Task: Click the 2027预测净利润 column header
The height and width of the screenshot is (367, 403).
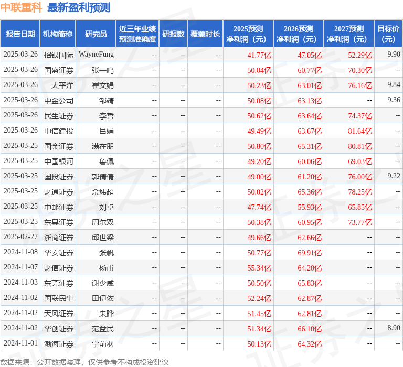Action: tap(349, 34)
